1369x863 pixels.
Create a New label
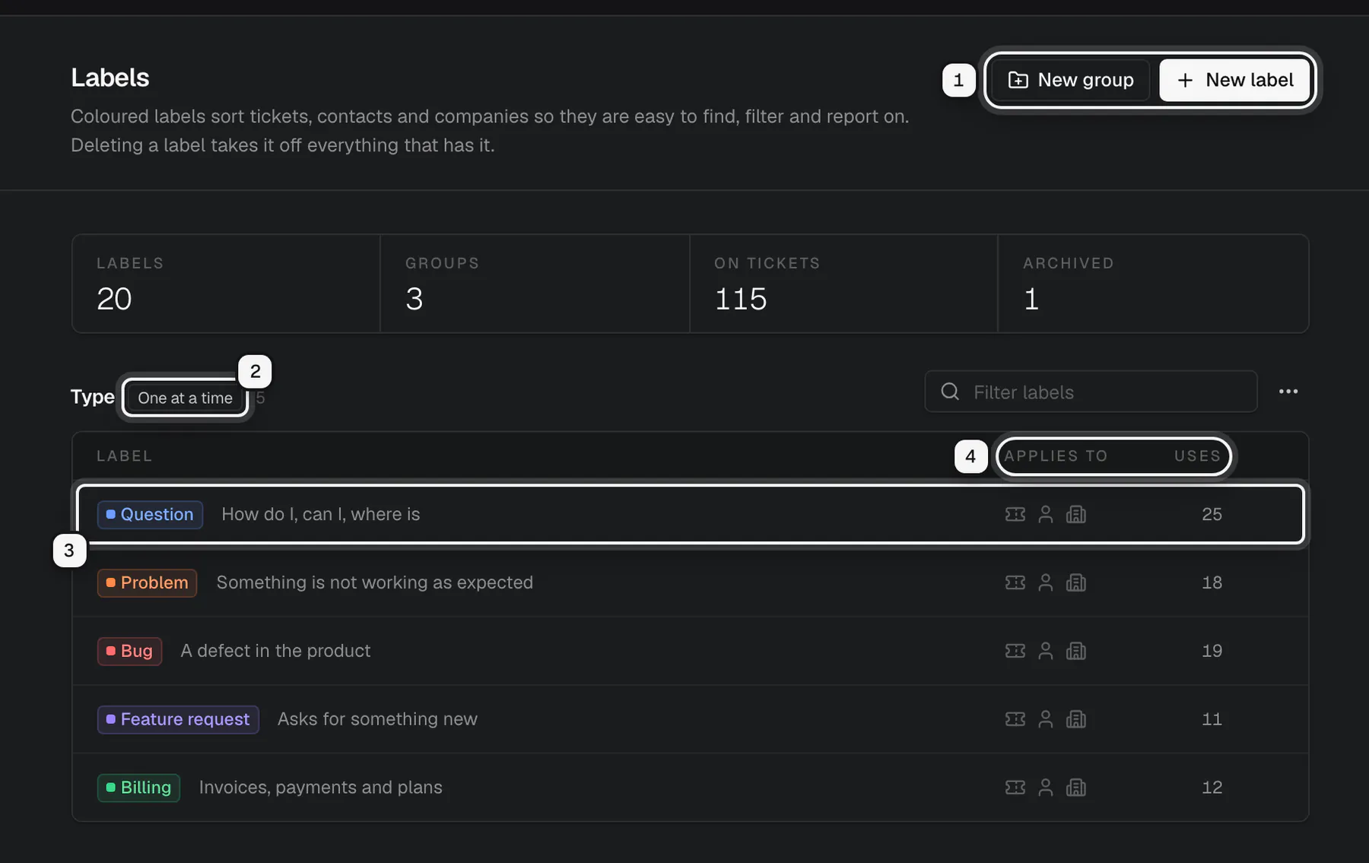point(1234,80)
